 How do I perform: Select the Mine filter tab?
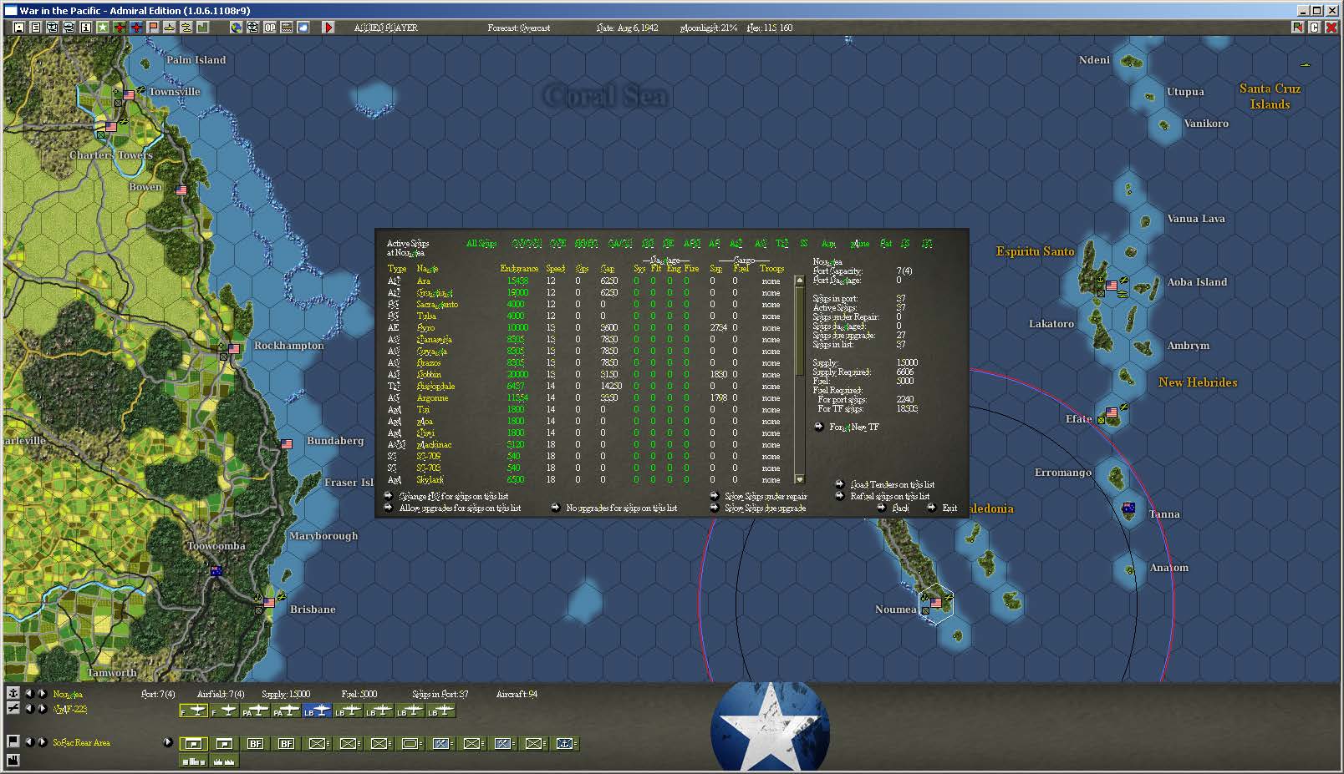860,244
